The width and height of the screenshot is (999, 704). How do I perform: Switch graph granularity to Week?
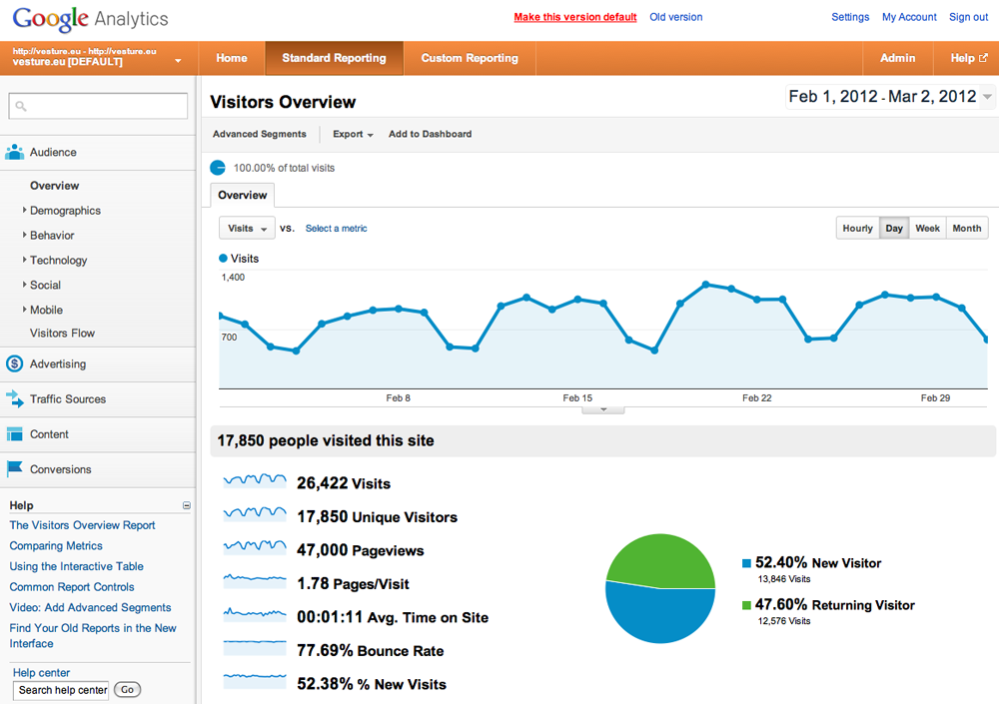(927, 229)
